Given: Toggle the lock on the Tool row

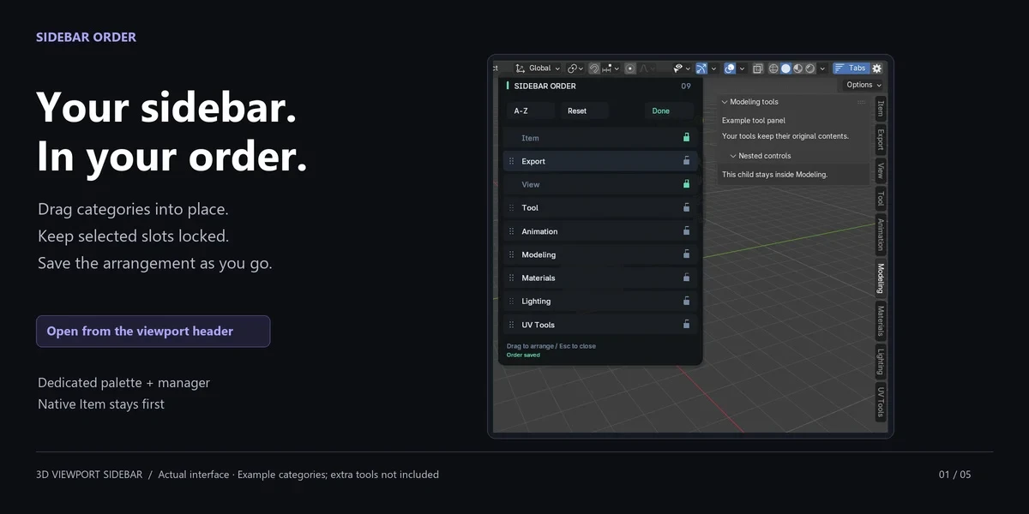Looking at the screenshot, I should point(686,207).
